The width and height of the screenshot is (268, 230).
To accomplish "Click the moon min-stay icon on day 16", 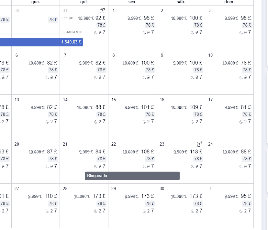I will coord(193,122).
